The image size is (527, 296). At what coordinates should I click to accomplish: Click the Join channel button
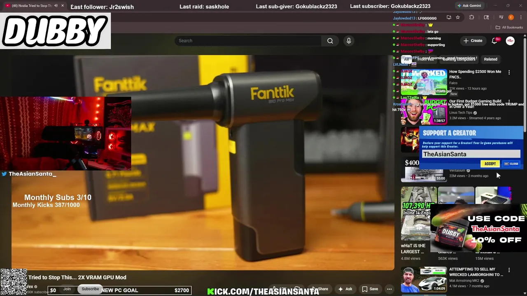tap(67, 289)
